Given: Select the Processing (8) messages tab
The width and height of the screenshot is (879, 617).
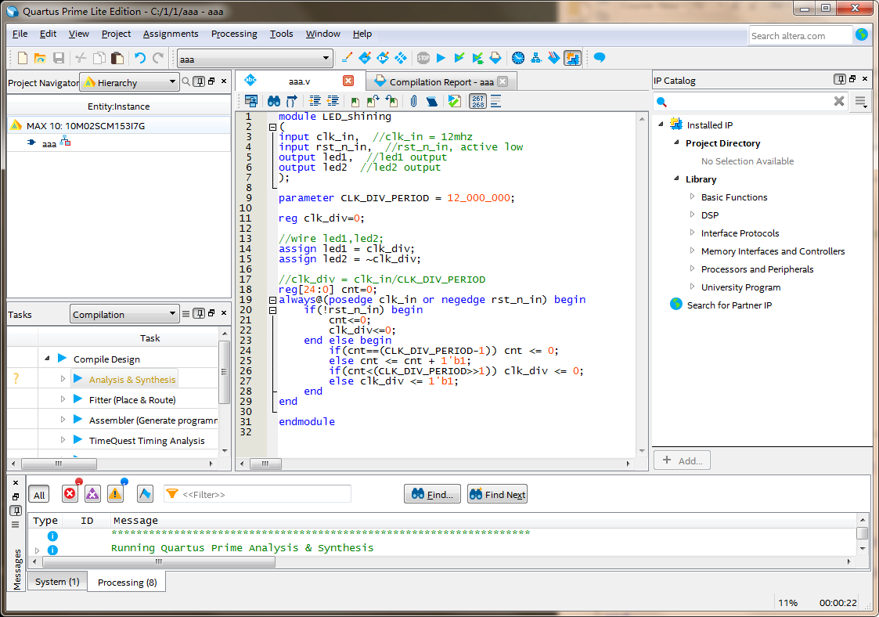Looking at the screenshot, I should 128,583.
